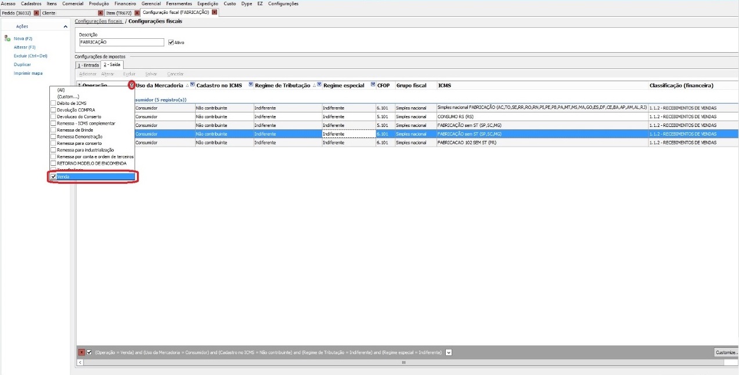The height and width of the screenshot is (375, 739).
Task: Click the horizontal scrollbar thumb
Action: [403, 362]
